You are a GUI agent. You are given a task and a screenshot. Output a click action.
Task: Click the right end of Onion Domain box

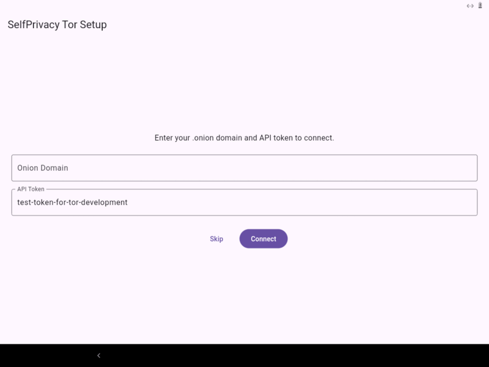pos(452,168)
